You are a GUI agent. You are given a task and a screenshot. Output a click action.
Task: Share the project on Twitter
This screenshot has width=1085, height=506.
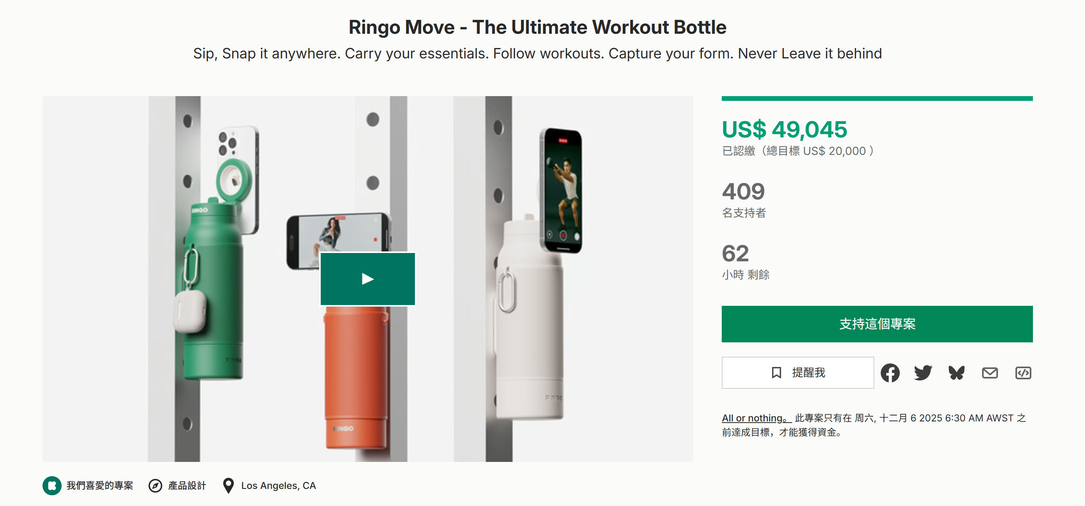click(923, 373)
